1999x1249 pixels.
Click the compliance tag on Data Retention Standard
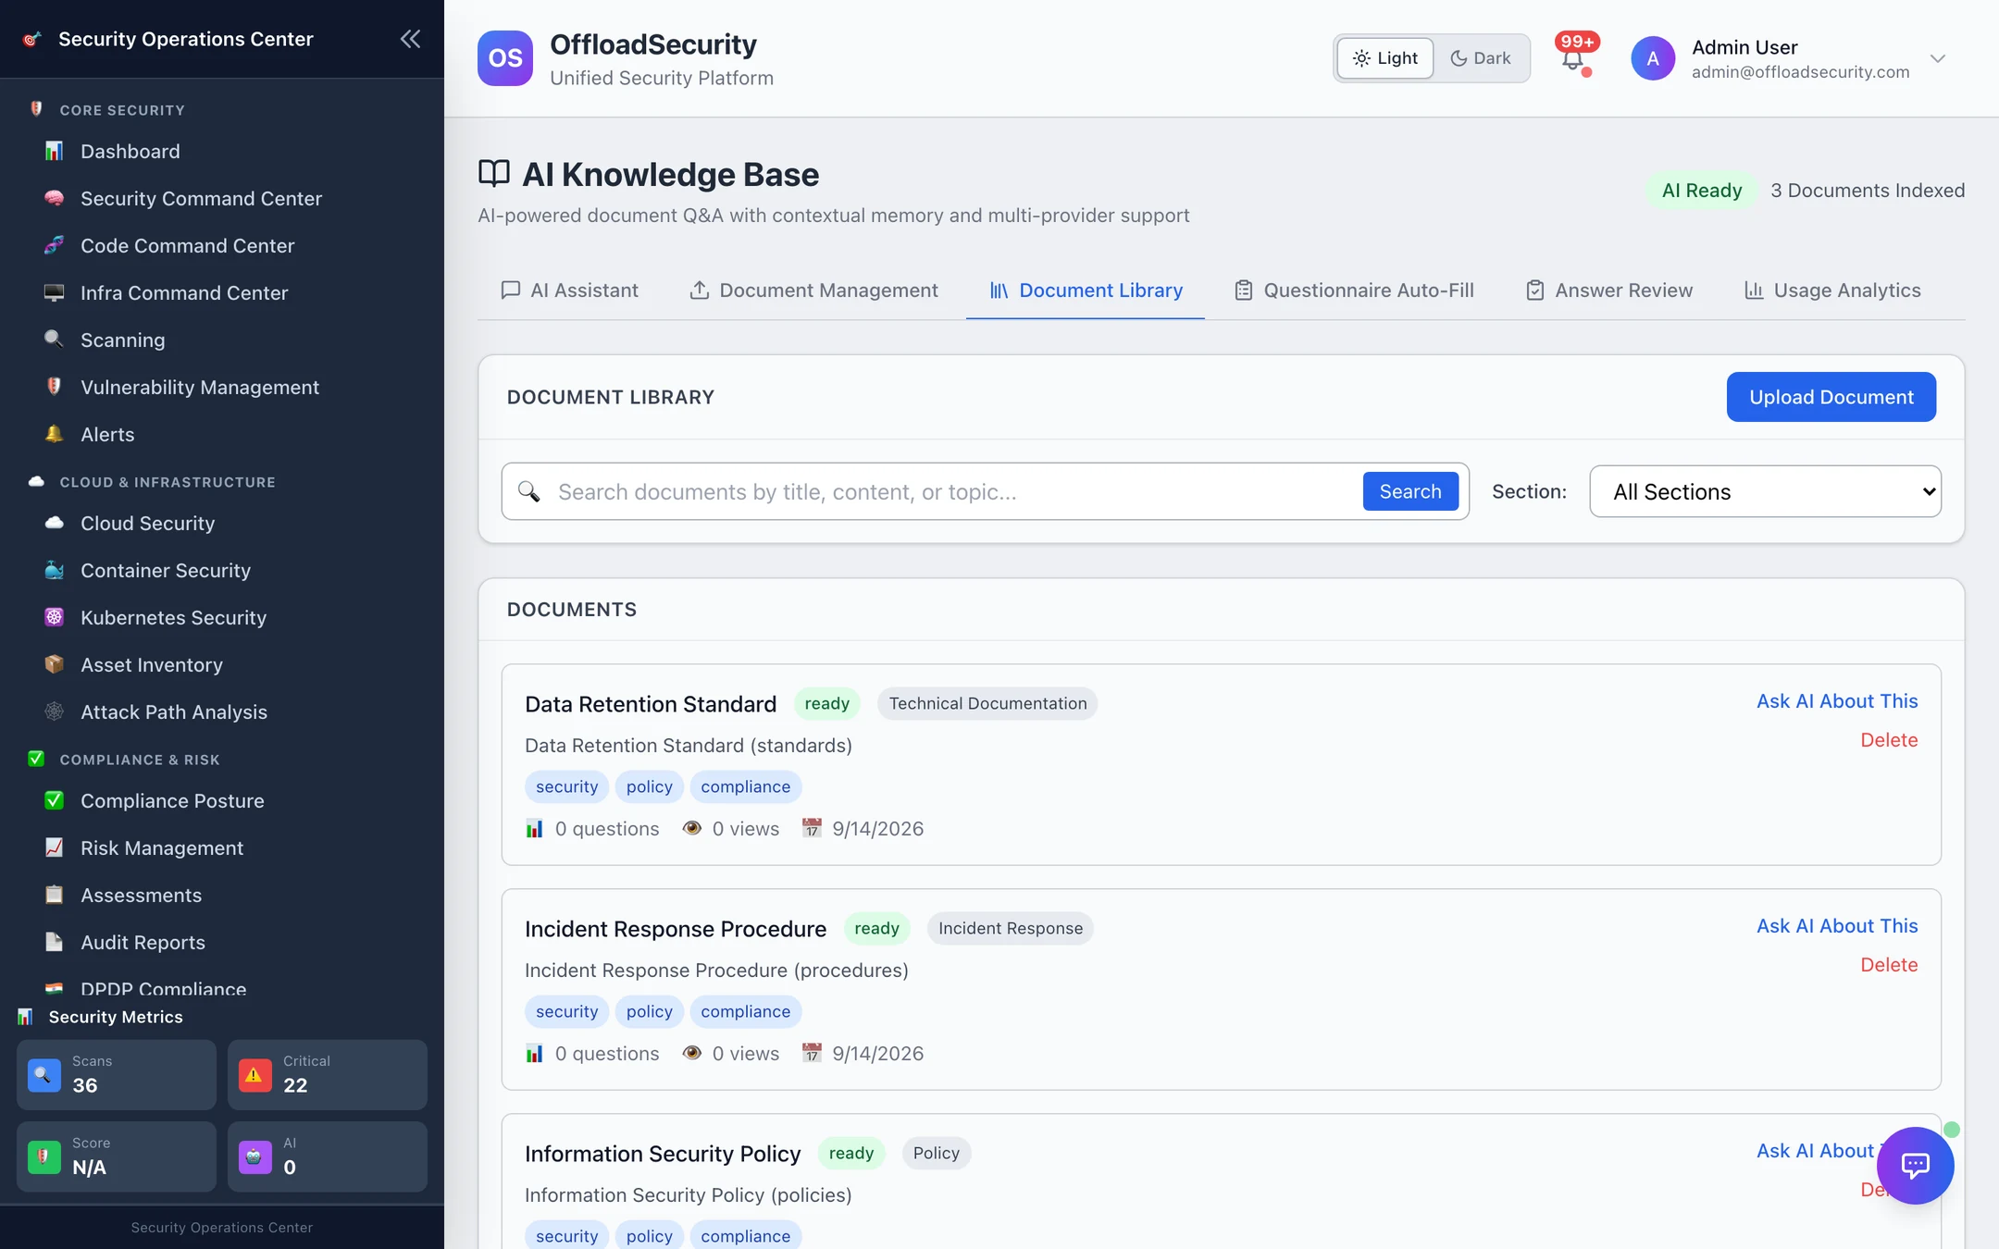coord(745,786)
